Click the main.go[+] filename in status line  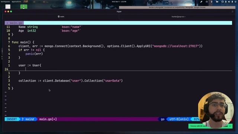tap(48, 119)
